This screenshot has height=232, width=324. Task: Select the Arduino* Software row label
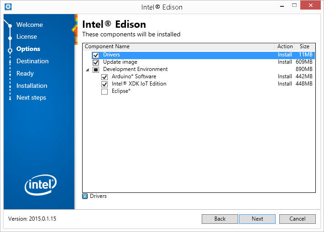click(134, 76)
